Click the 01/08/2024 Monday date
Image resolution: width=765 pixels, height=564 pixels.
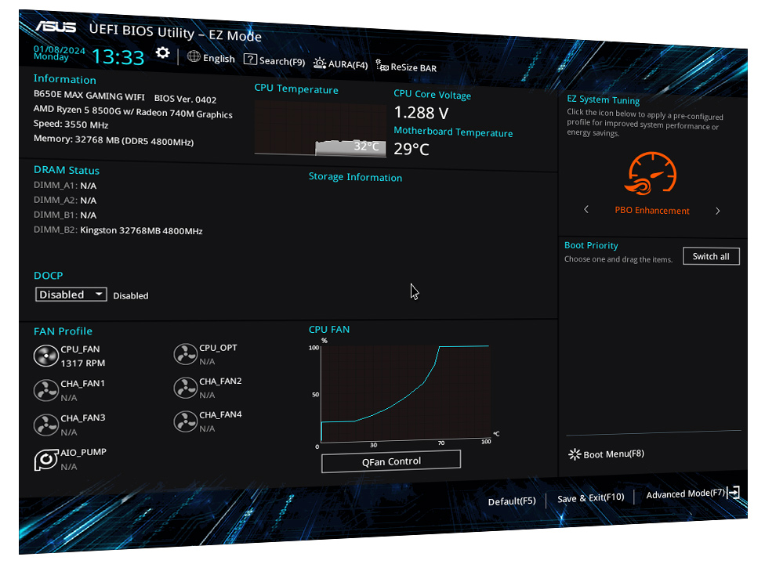(x=59, y=53)
